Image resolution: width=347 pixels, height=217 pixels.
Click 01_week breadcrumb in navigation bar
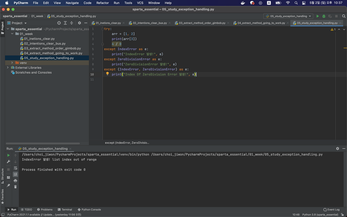click(37, 16)
